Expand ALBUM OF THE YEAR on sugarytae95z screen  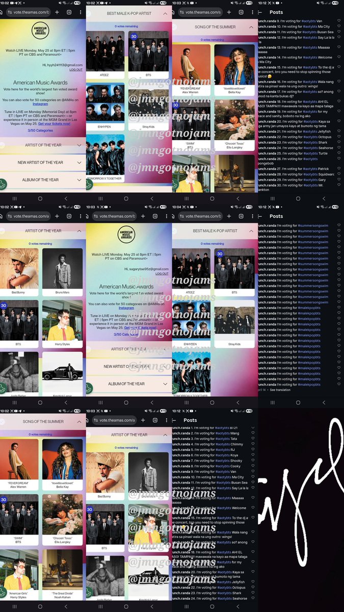129,384
